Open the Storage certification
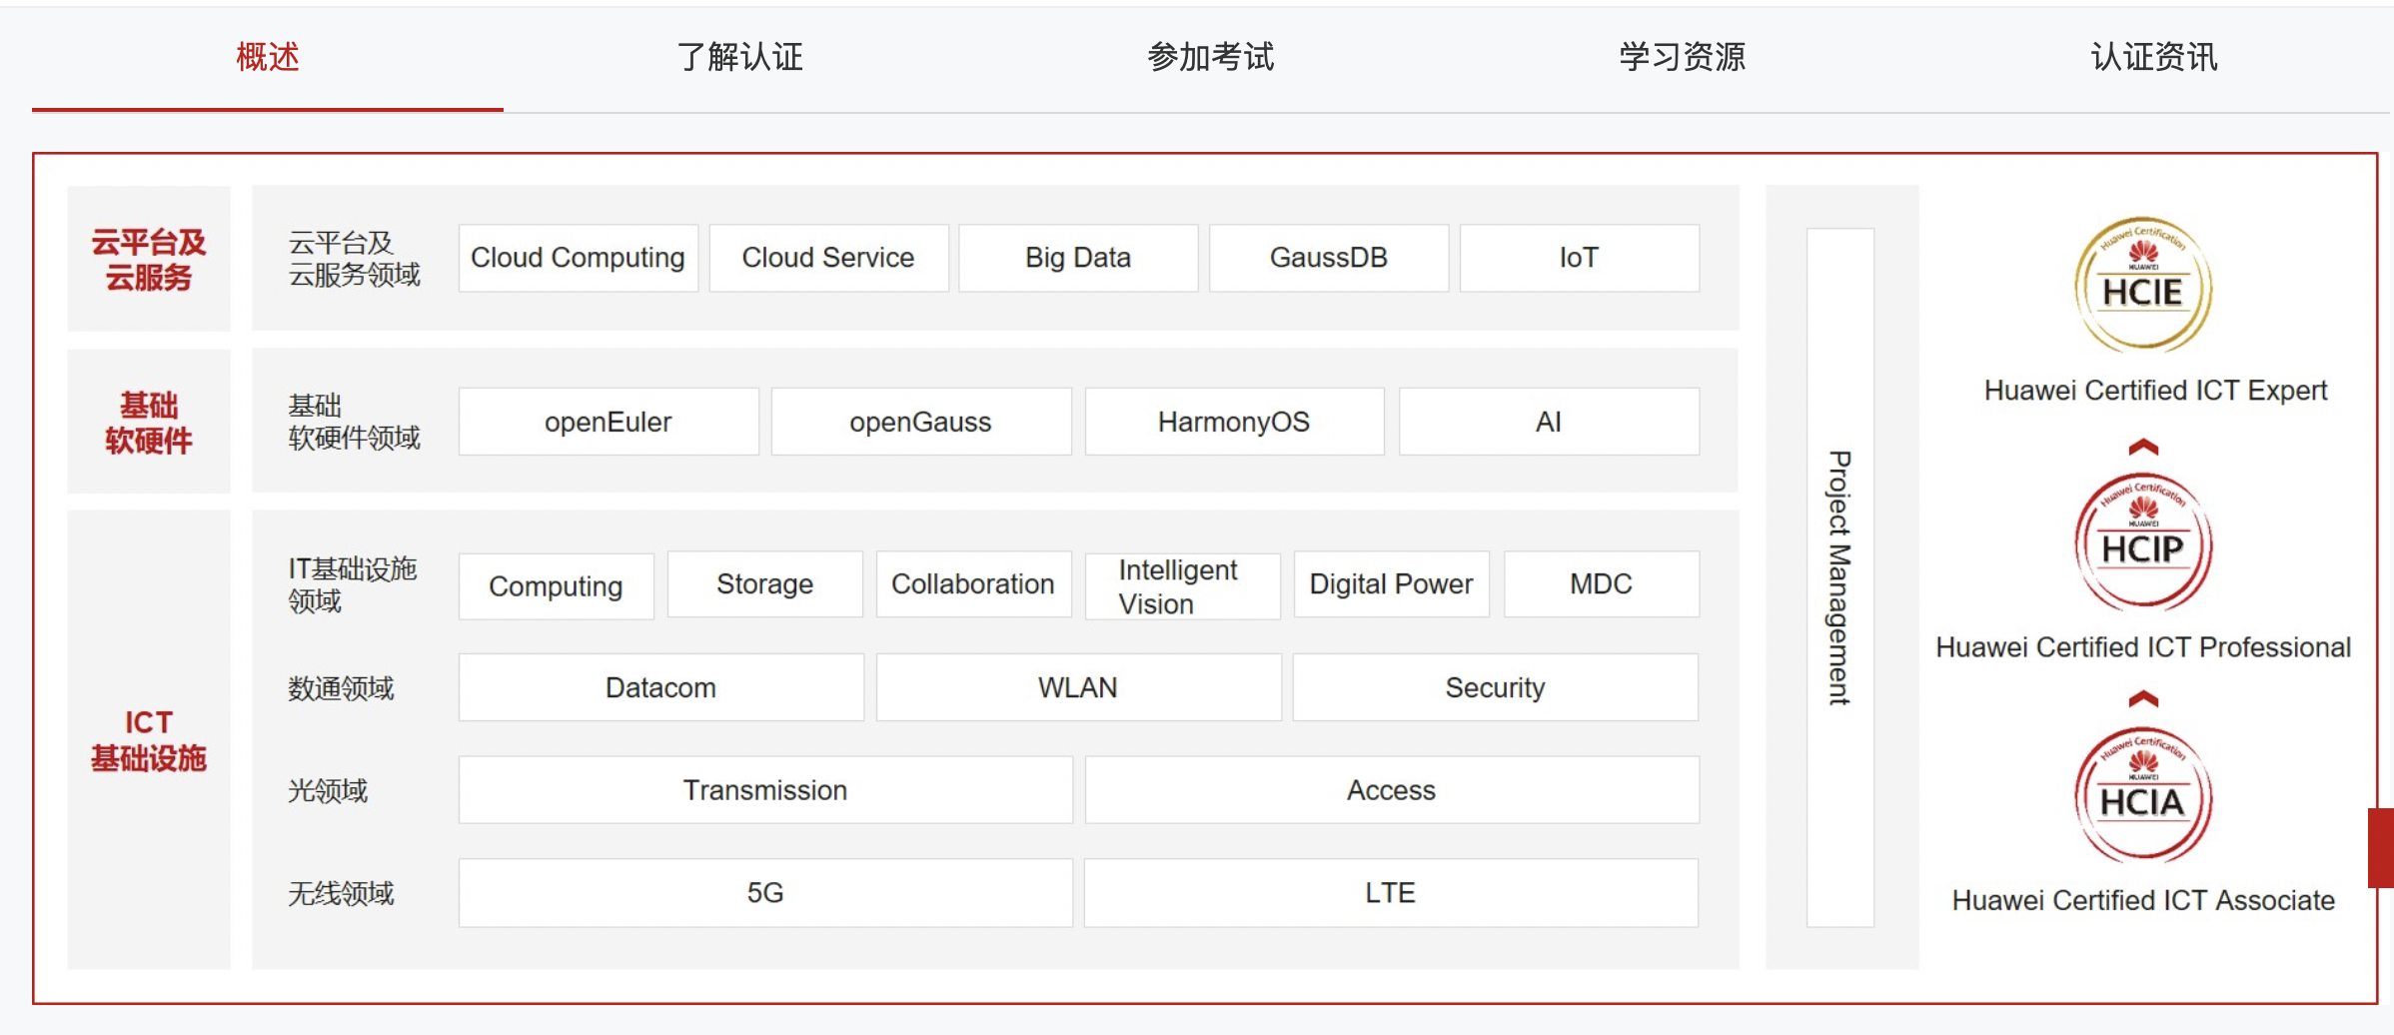Viewport: 2394px width, 1035px height. coord(765,584)
